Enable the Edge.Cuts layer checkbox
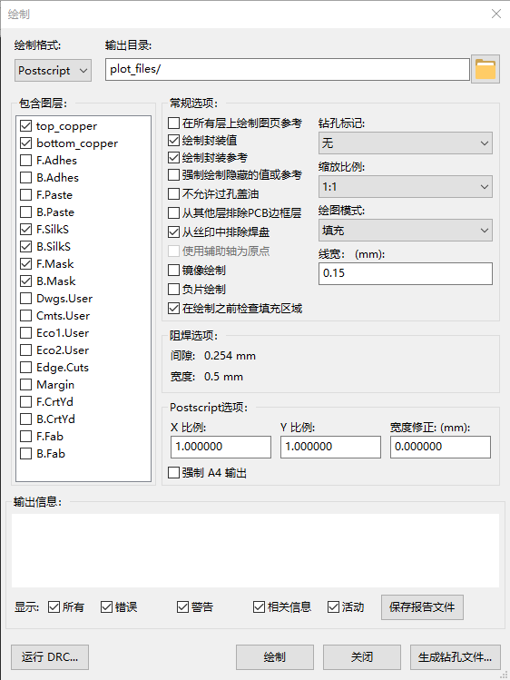 coord(26,368)
